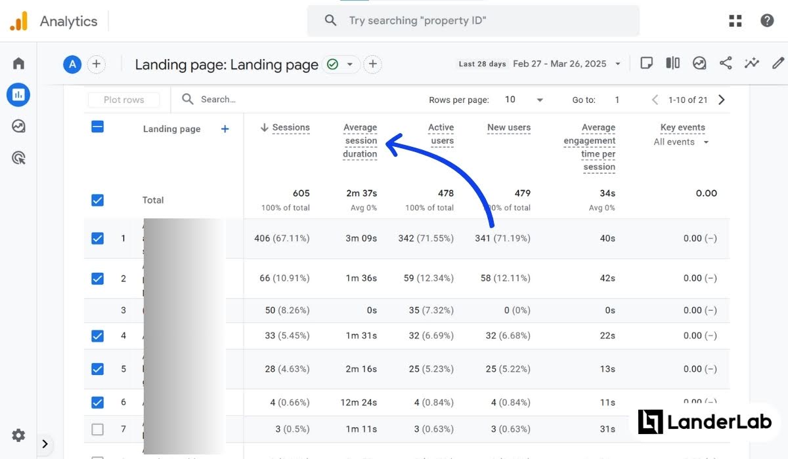This screenshot has height=459, width=788.
Task: Click the '66 (10.91%)' sessions cell
Action: pyautogui.click(x=284, y=278)
